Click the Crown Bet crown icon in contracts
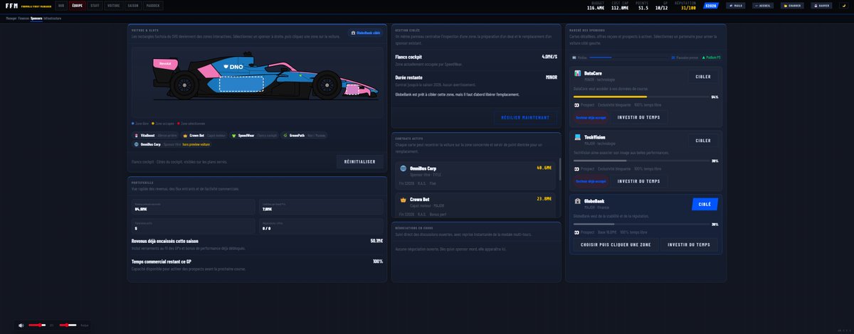This screenshot has width=854, height=334. click(x=403, y=200)
